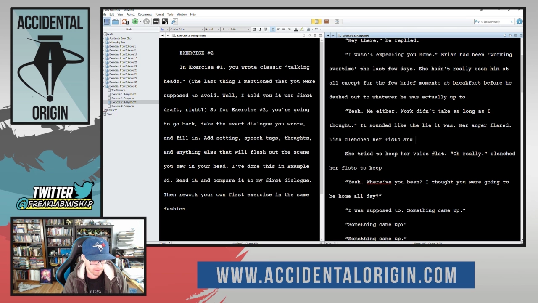
Task: Open the Trash folder
Action: pyautogui.click(x=110, y=114)
